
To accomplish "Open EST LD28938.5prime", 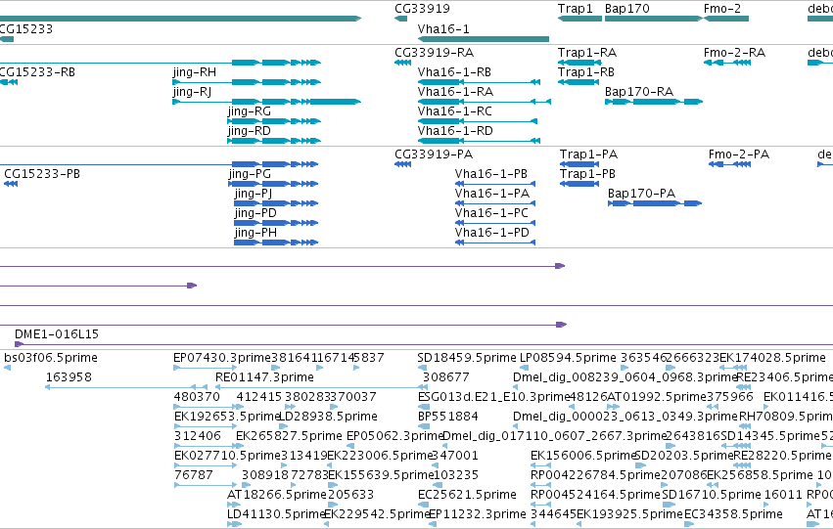I will pos(284,426).
